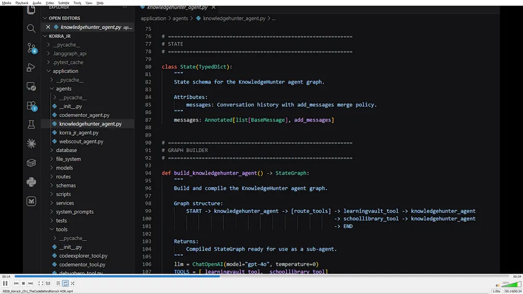Open the Help menu
Screen dimensions: 523x294
coord(100,3)
